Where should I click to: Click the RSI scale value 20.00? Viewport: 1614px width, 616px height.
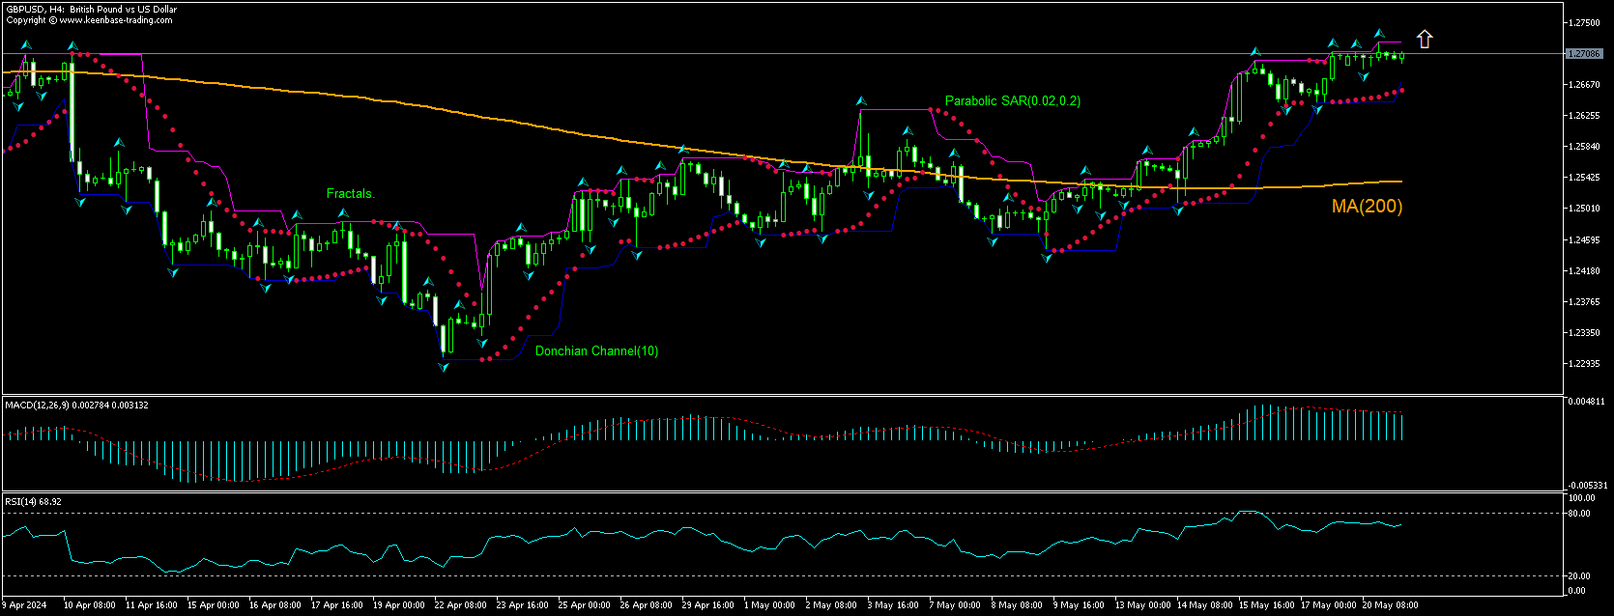pos(1579,575)
